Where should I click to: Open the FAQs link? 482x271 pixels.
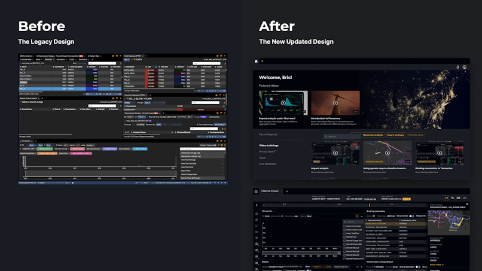click(x=262, y=158)
